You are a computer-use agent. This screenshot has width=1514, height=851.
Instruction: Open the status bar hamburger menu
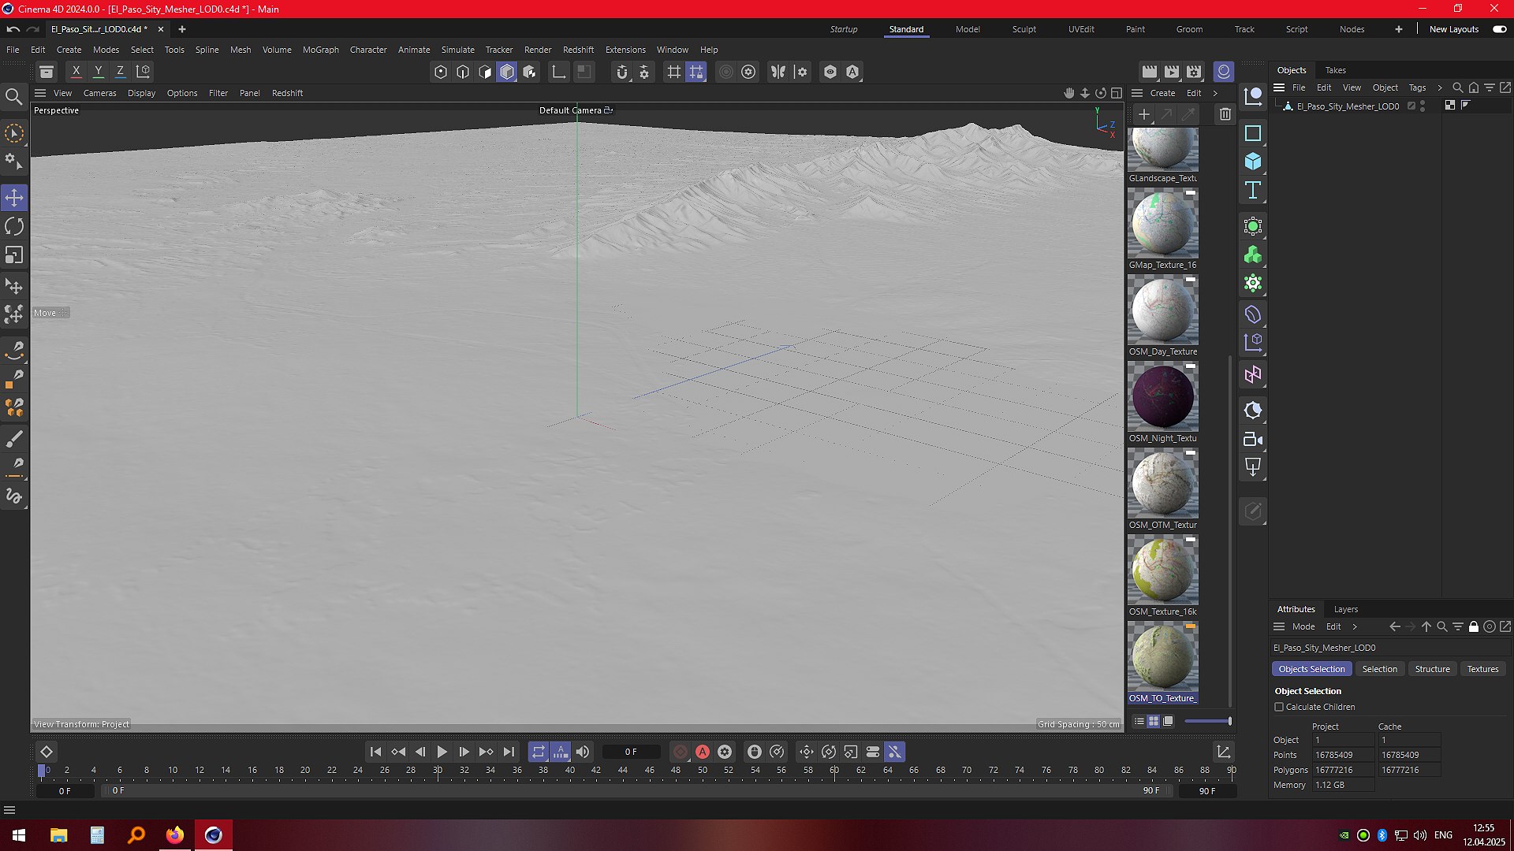(x=9, y=810)
